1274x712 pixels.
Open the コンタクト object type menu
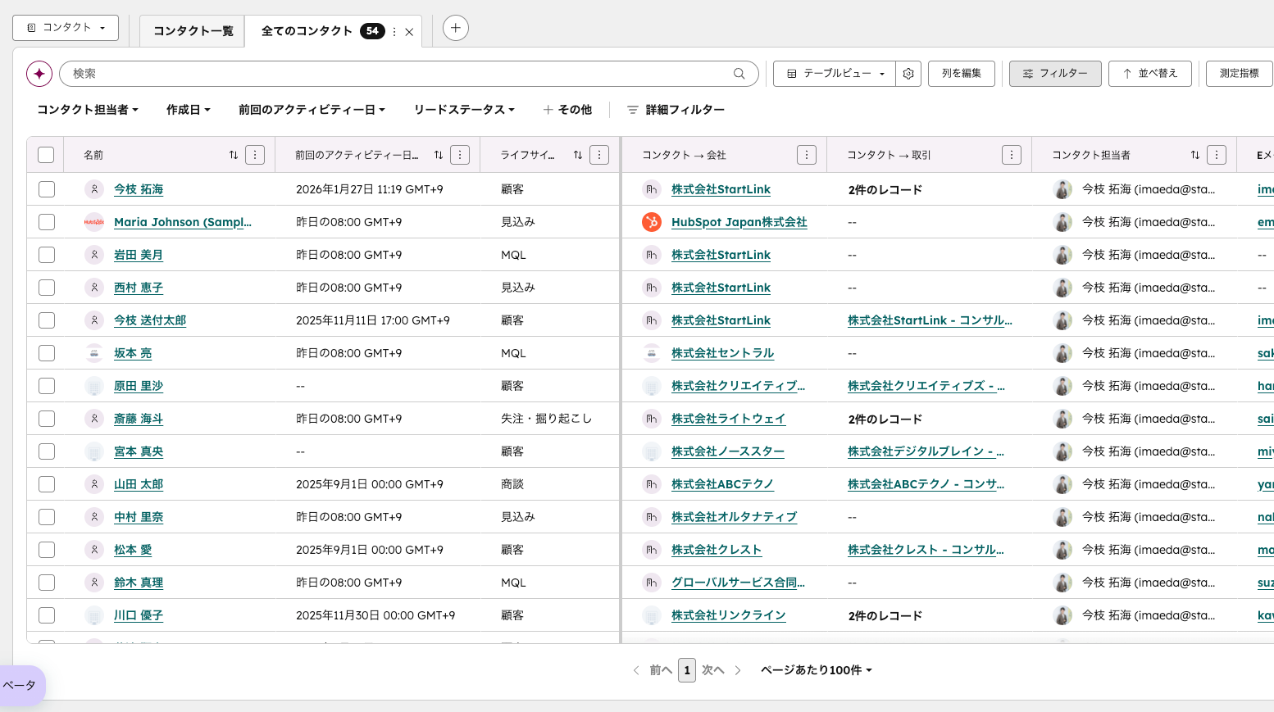[x=65, y=27]
